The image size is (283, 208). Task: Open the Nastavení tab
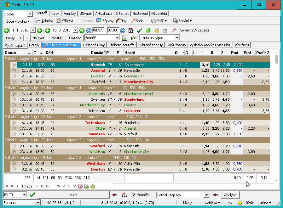click(x=140, y=14)
